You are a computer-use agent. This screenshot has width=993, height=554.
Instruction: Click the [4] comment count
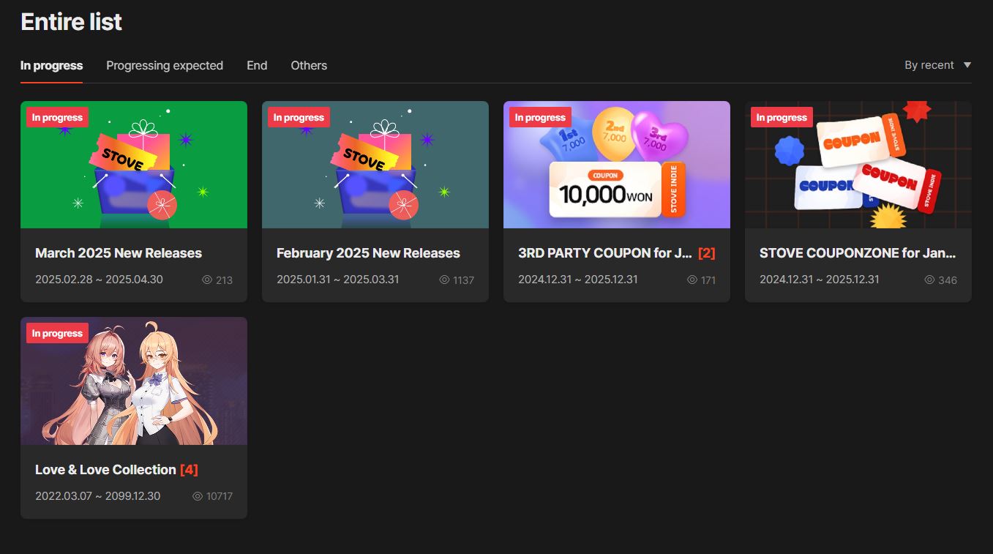click(189, 470)
